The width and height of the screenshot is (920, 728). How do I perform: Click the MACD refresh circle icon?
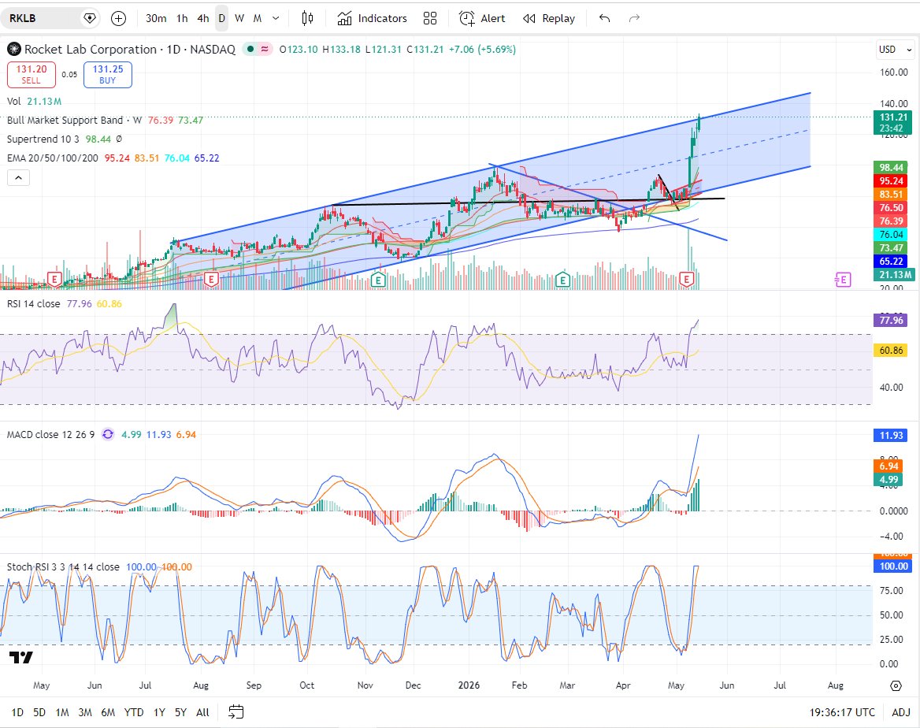point(108,434)
